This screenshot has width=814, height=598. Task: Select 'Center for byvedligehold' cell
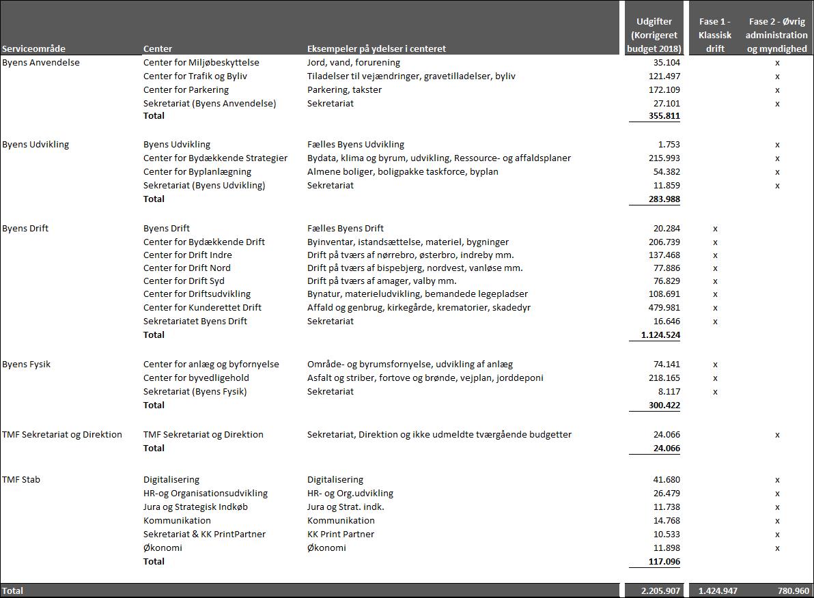pos(196,378)
